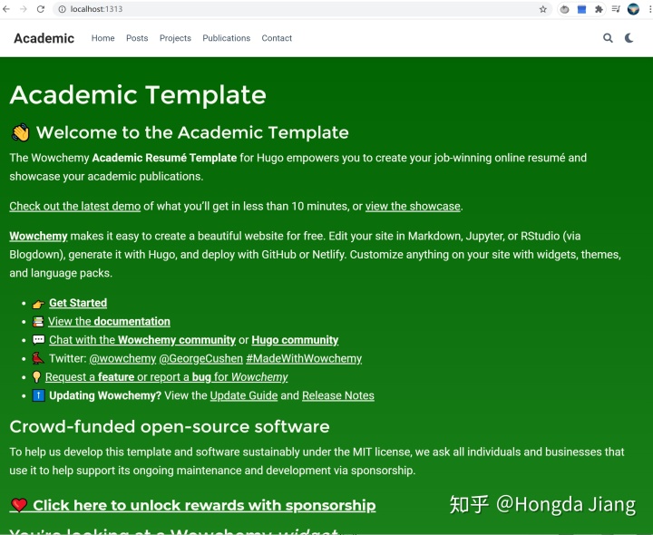The width and height of the screenshot is (653, 535).
Task: Open the Publications nav item
Action: coord(226,38)
